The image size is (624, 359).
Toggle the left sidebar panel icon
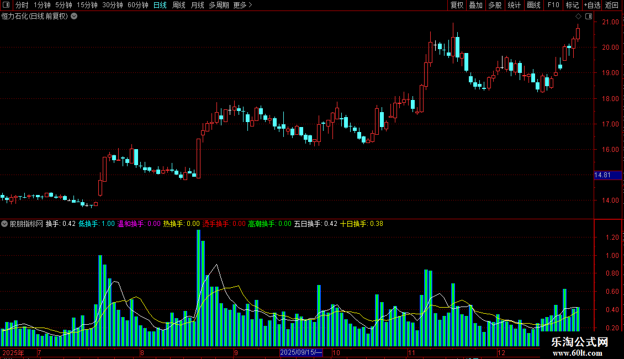coord(6,5)
